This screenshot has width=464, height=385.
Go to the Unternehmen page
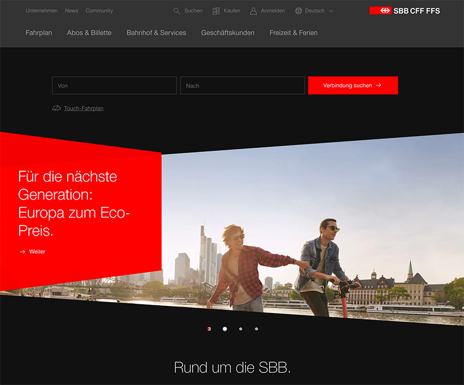(x=41, y=11)
